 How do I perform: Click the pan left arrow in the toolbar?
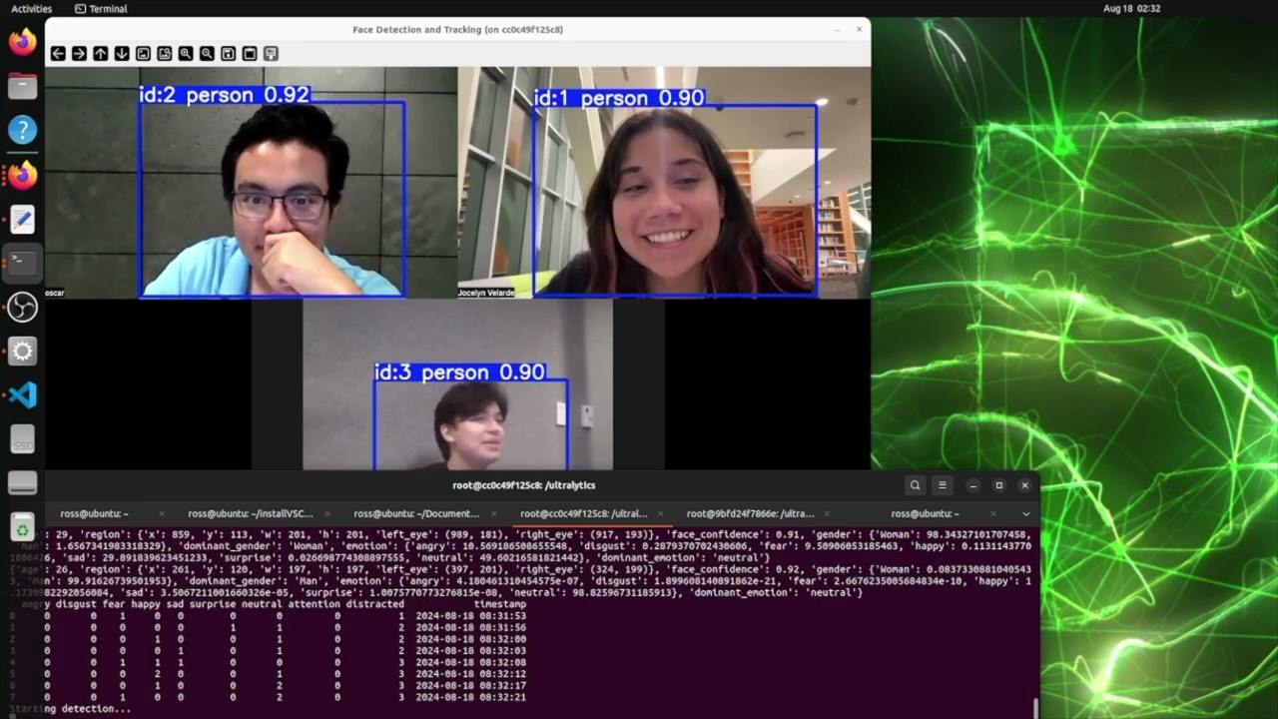(x=58, y=53)
